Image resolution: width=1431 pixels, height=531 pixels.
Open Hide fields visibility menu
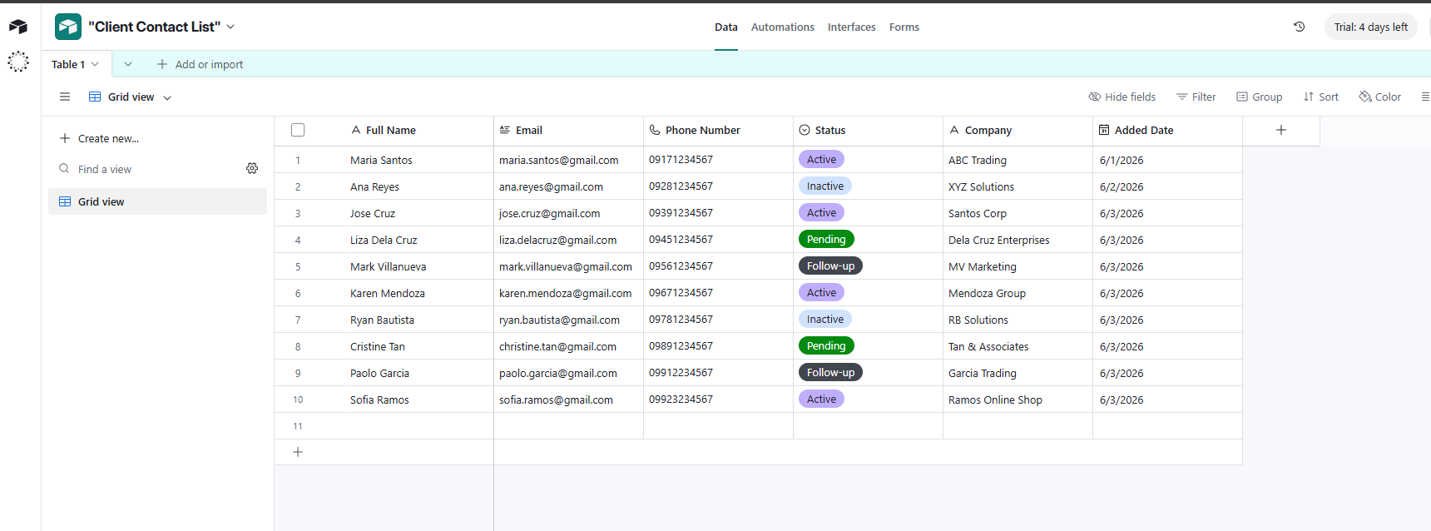[1122, 97]
